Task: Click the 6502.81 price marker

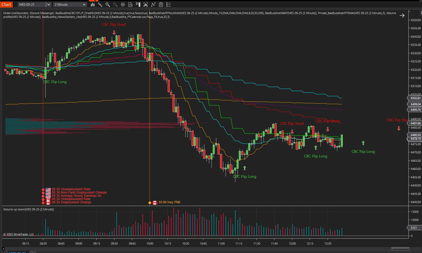Action: point(415,98)
